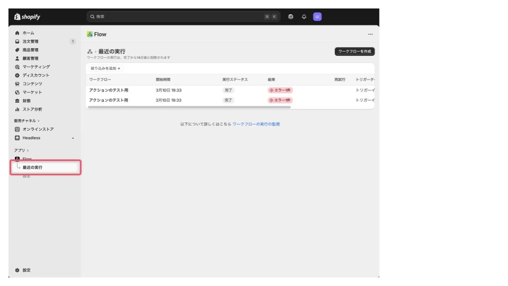The width and height of the screenshot is (508, 286).
Task: Open second アクションのテスト用 run
Action: pyautogui.click(x=108, y=100)
